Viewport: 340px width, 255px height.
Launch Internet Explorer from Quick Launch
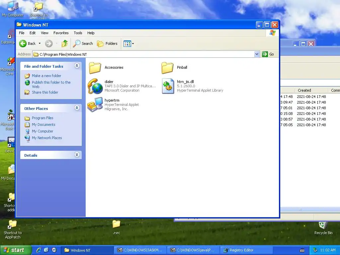click(39, 250)
